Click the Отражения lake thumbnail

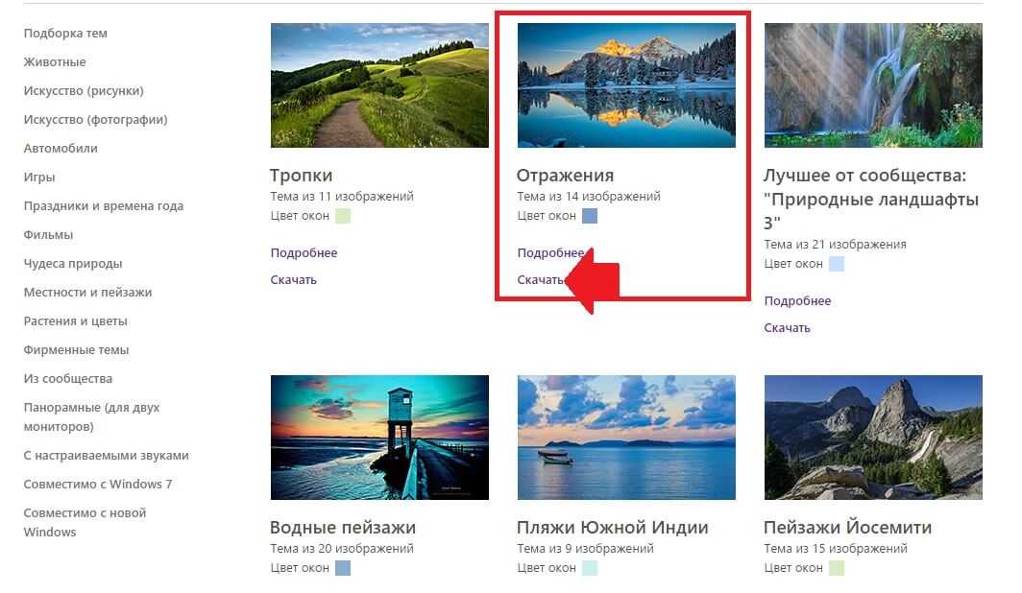(x=626, y=85)
